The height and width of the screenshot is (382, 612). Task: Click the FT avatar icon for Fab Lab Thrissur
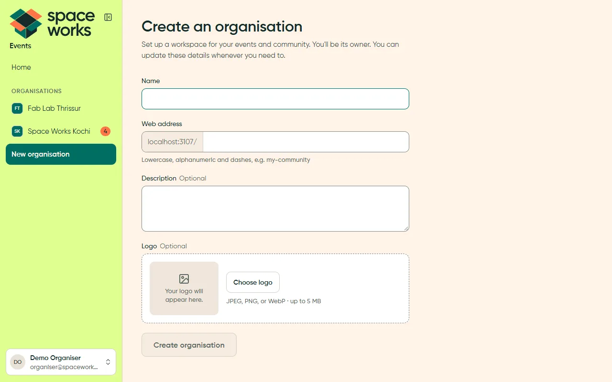click(x=17, y=108)
